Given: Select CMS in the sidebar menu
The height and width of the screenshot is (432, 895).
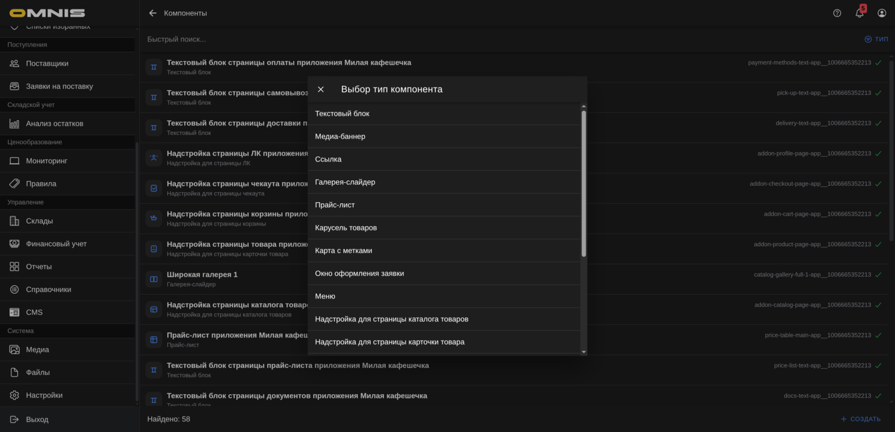Looking at the screenshot, I should coord(34,311).
